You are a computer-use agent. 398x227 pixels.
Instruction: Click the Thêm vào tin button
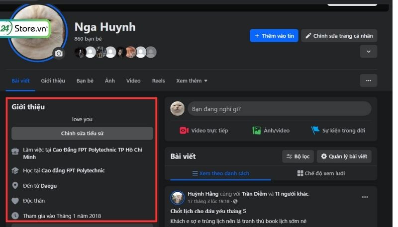274,36
